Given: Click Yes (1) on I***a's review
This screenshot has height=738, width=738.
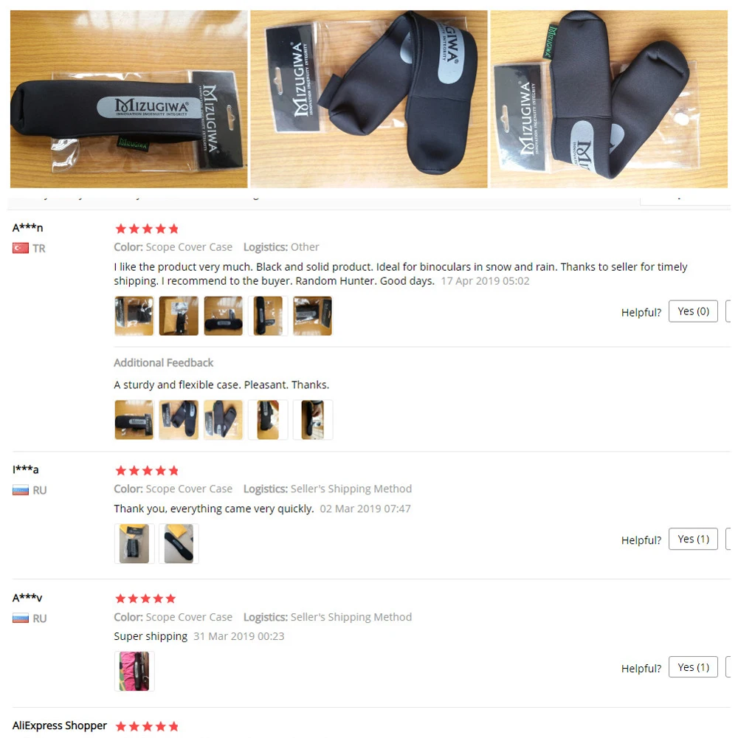Looking at the screenshot, I should pyautogui.click(x=693, y=539).
